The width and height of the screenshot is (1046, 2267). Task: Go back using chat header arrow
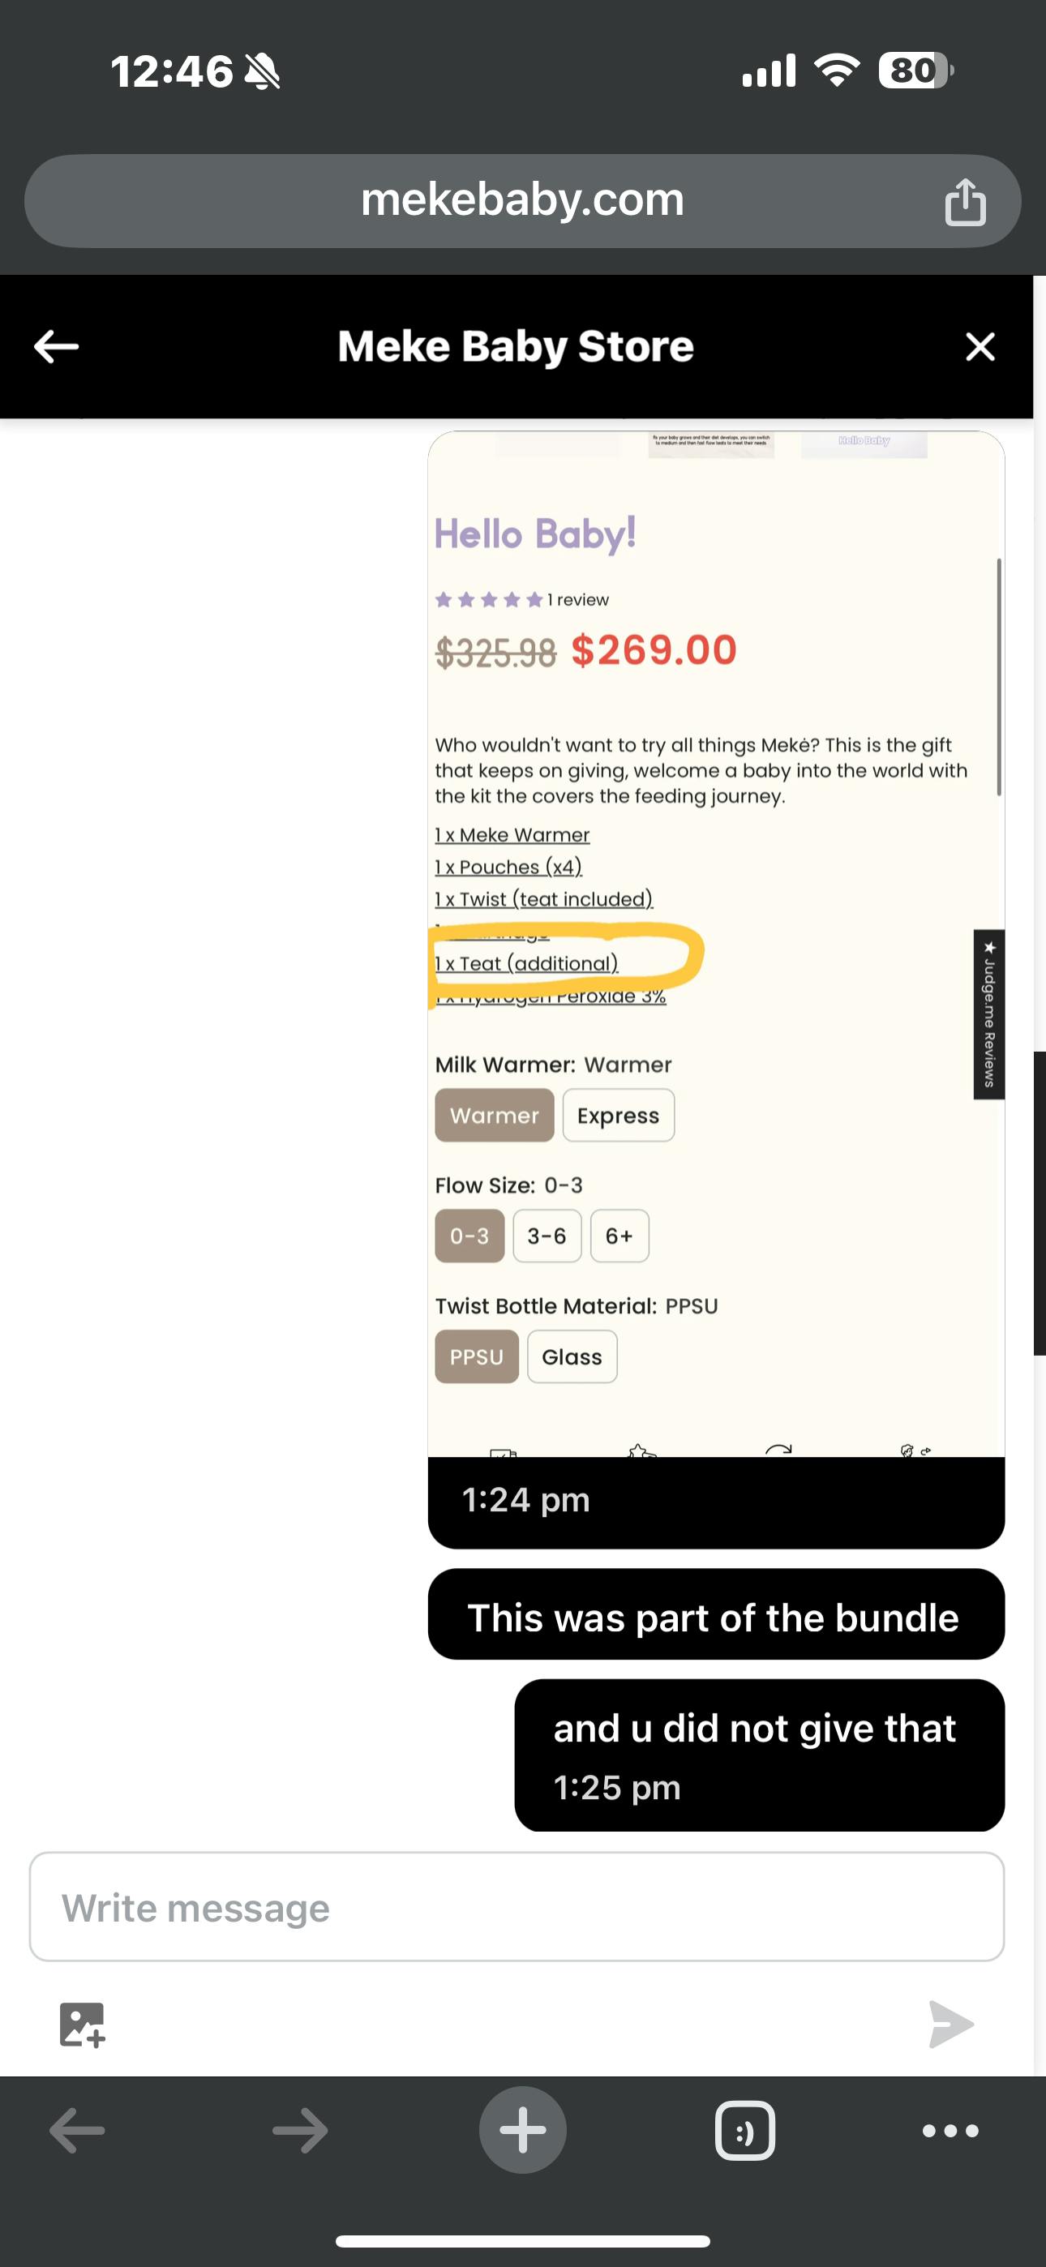pos(56,347)
